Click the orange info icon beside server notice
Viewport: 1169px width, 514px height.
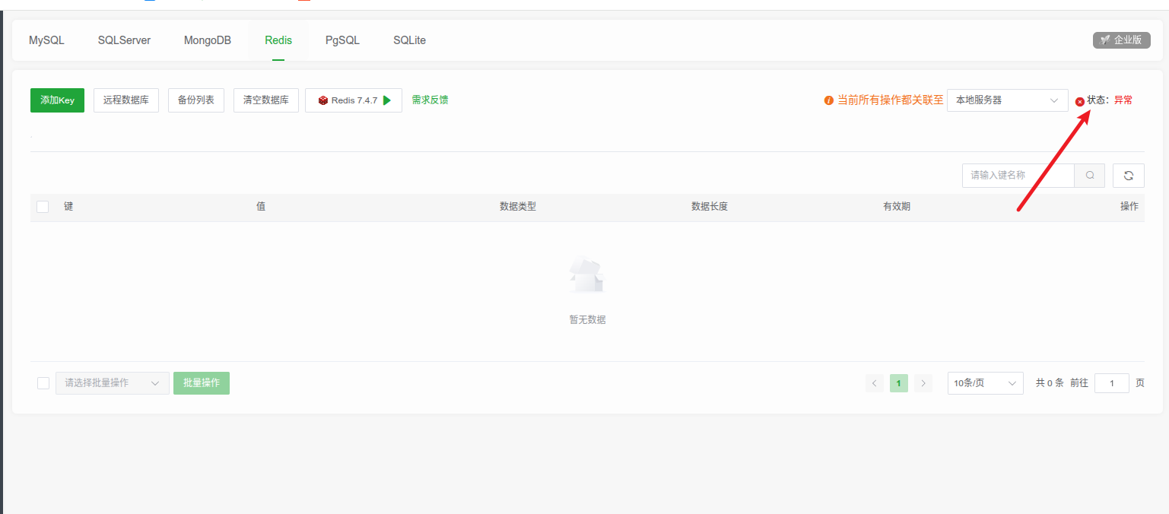tap(829, 100)
